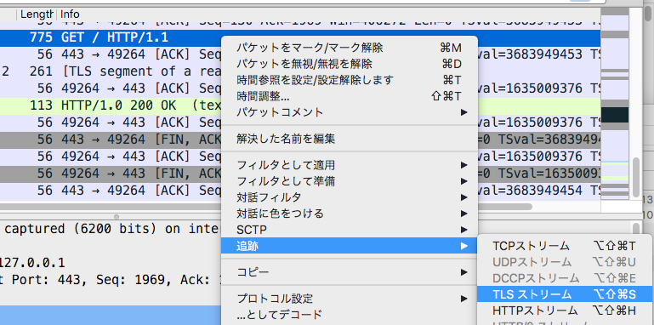Viewport: 654px width, 325px height.
Task: Select the 127.0.0.1 line in packet details
Action: coord(32,263)
